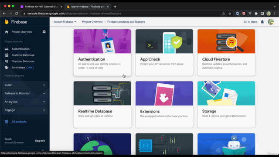Click Firebase products and features breadcrumb
279x157 pixels.
coord(126,22)
